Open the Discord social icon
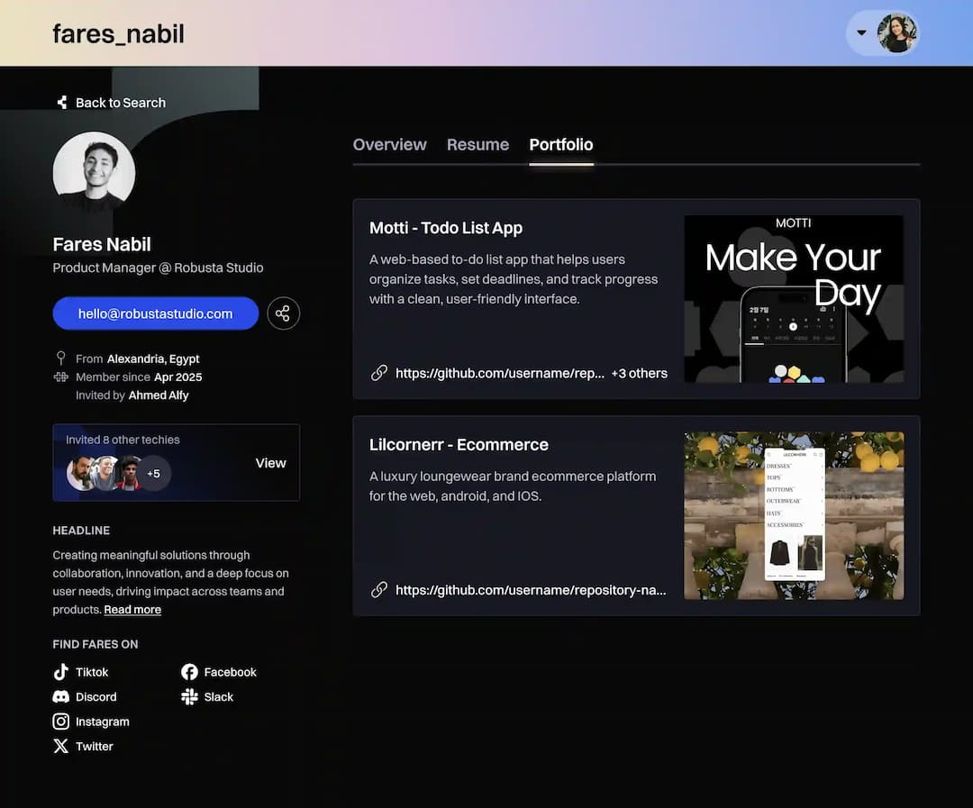Image resolution: width=973 pixels, height=808 pixels. (61, 697)
